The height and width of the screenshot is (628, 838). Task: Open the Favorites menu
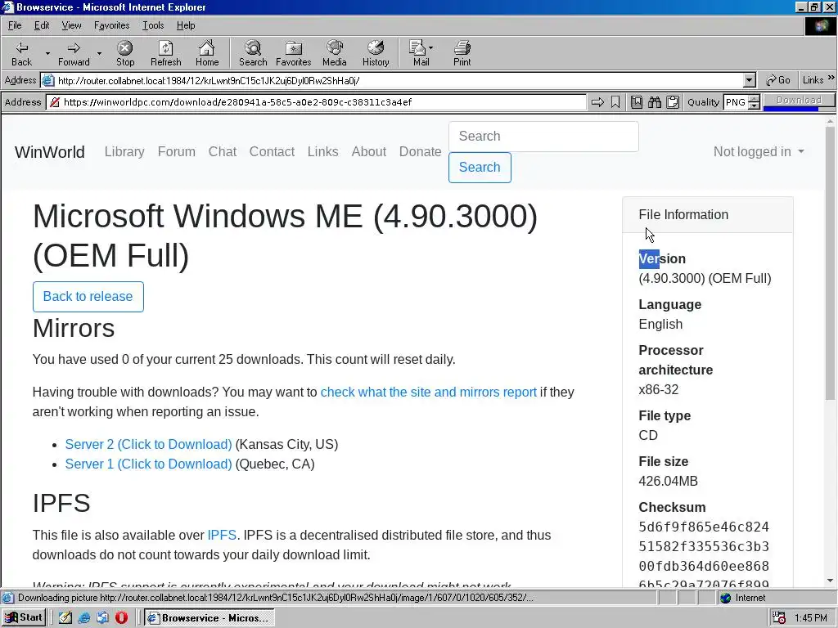pos(111,25)
